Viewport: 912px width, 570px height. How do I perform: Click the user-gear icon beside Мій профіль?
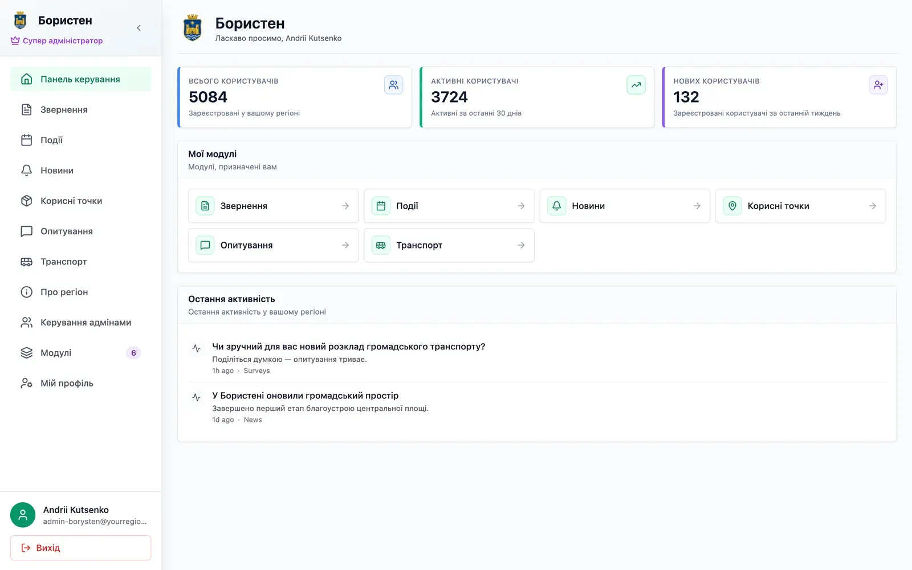27,383
